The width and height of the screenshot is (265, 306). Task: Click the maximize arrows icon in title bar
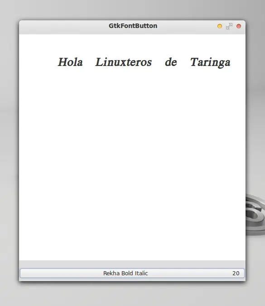(x=229, y=26)
